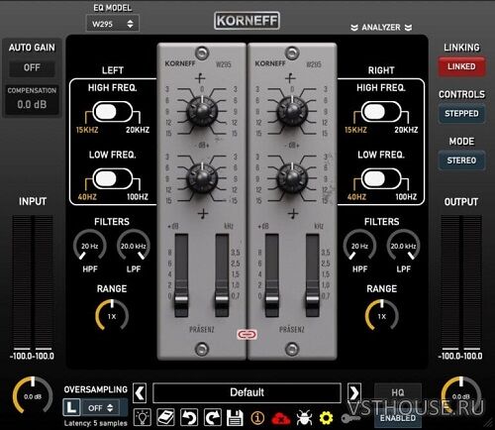Open settings with yellow gear icon
This screenshot has width=495, height=430.
coord(326,418)
